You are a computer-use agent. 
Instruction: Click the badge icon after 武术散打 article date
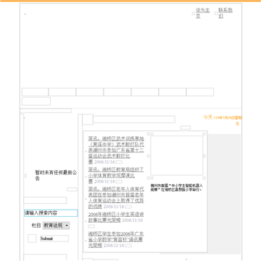(x=119, y=162)
